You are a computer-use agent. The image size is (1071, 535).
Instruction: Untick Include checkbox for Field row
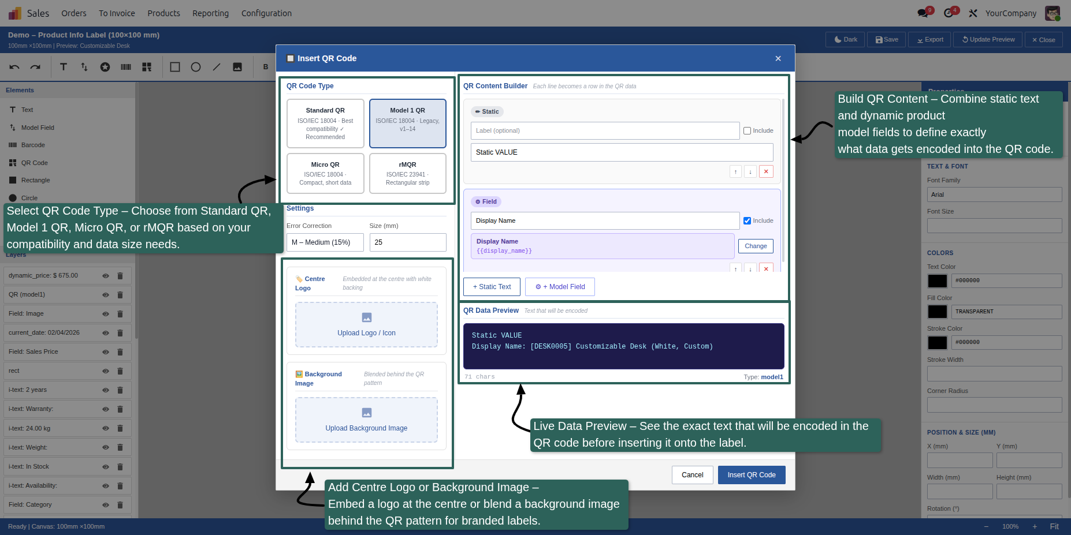747,220
